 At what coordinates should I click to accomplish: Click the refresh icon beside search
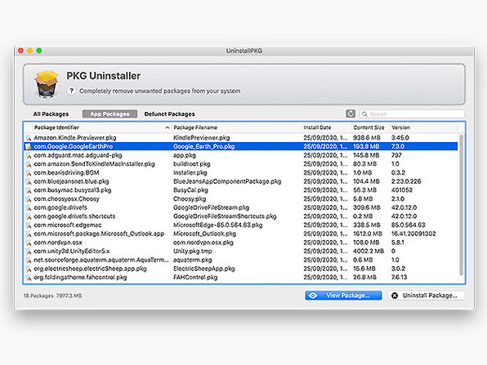point(351,114)
